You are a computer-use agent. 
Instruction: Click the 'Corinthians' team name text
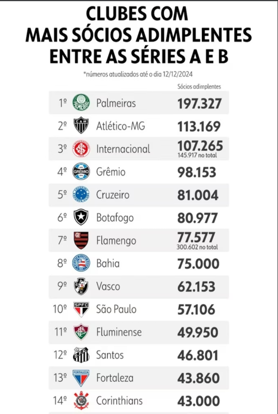coord(120,401)
